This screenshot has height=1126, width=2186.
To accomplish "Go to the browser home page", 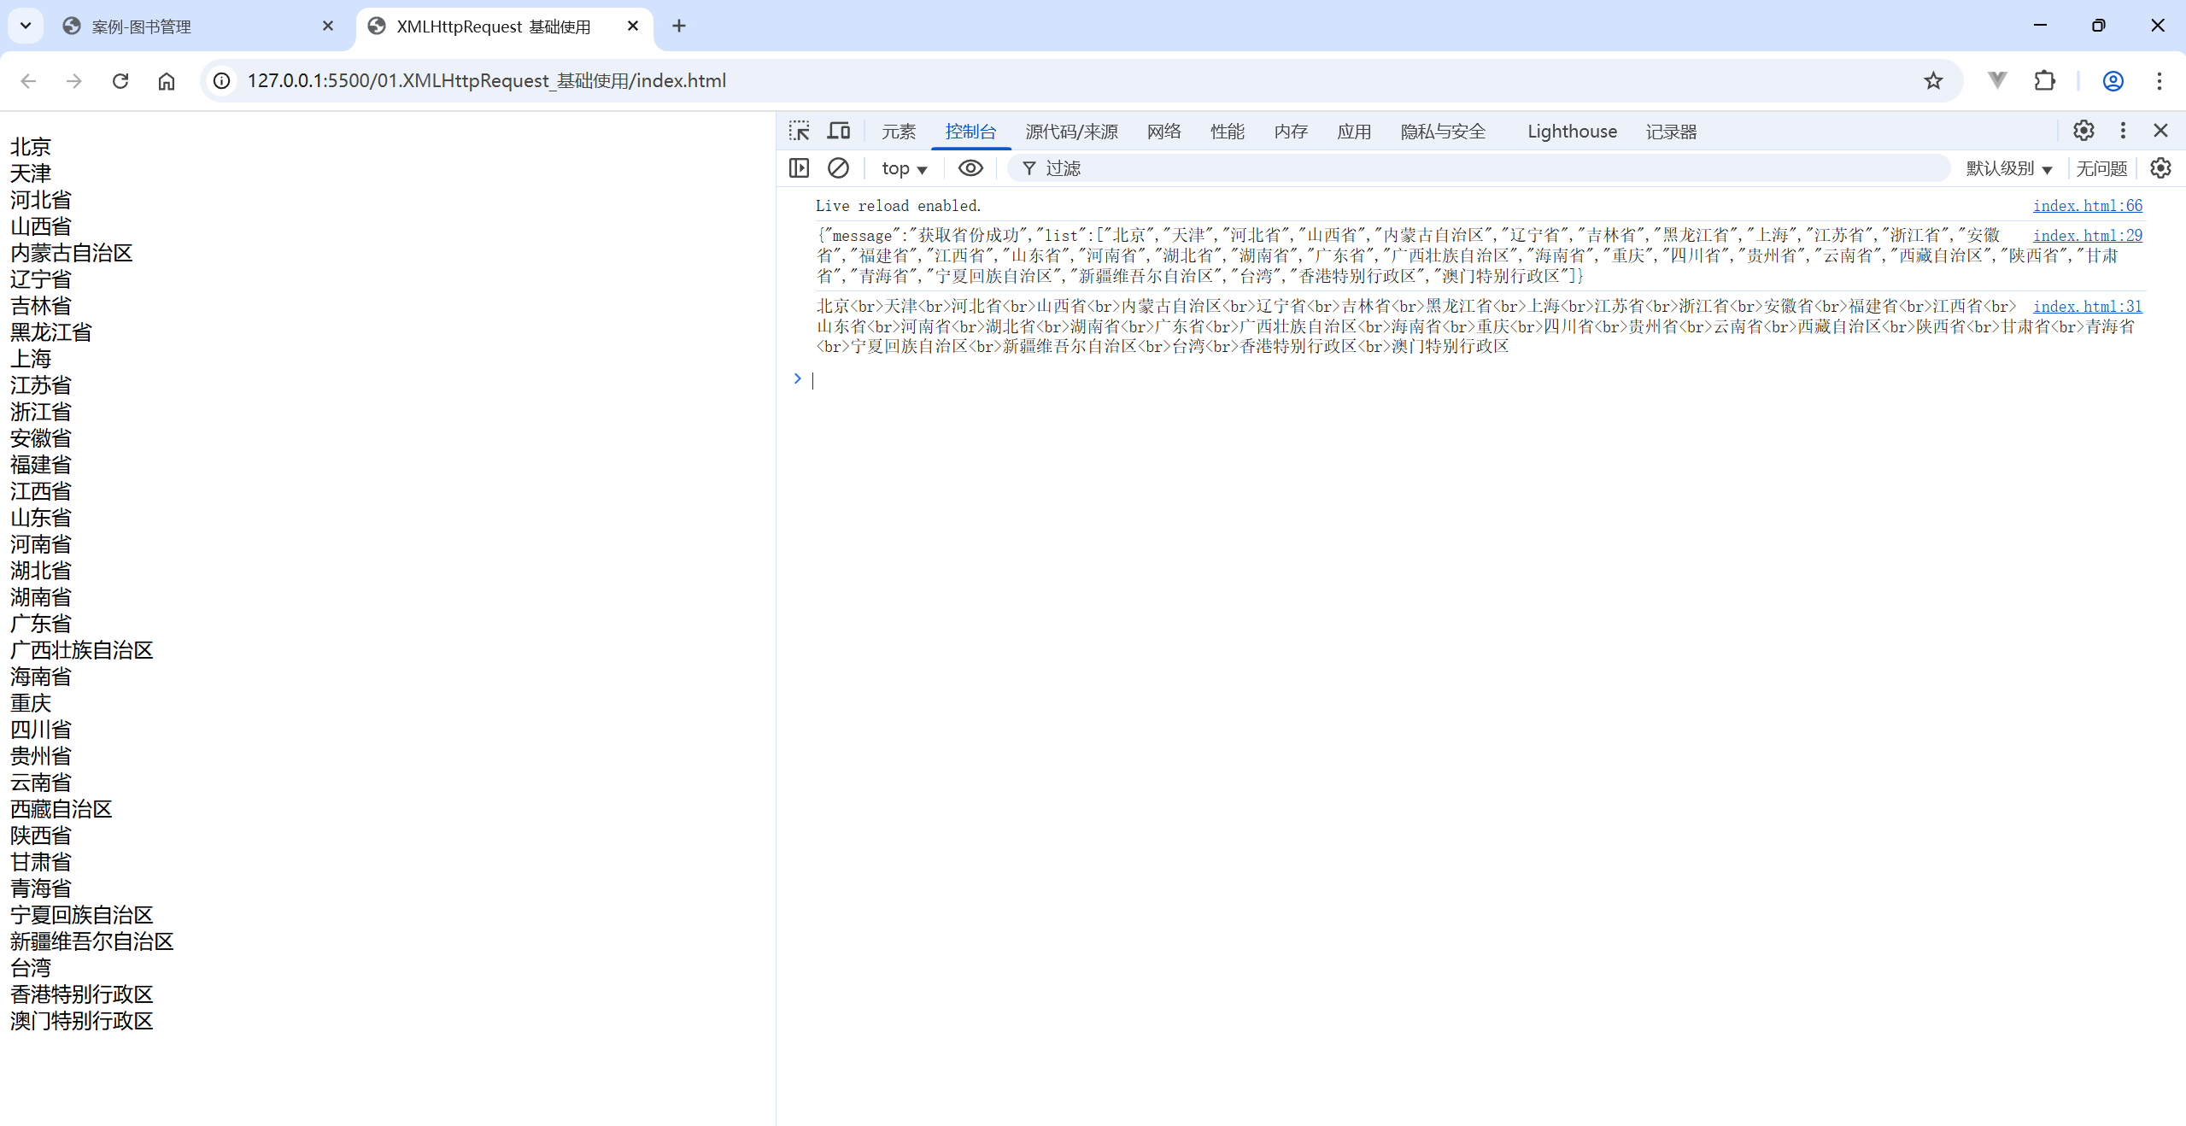I will [x=167, y=80].
